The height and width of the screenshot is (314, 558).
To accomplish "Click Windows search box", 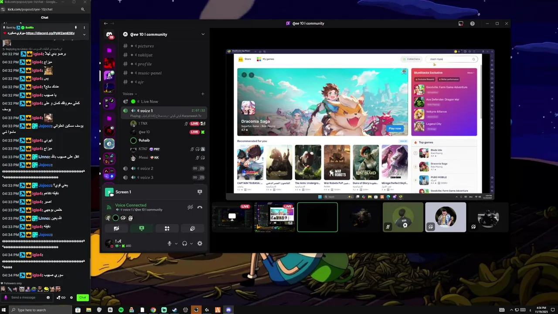I will click(x=40, y=310).
